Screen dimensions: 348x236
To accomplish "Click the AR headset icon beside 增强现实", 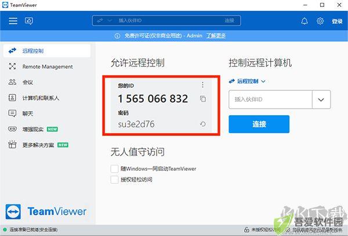I will 12,129.
